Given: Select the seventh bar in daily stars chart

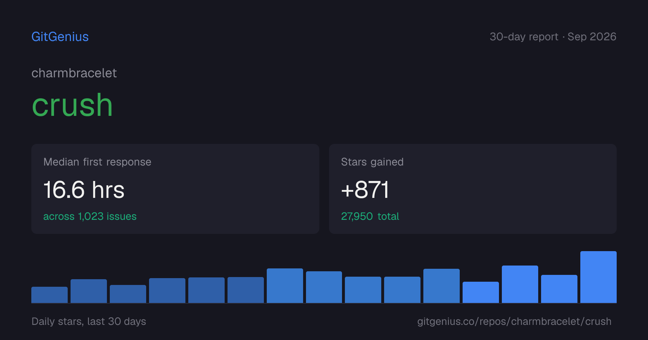Looking at the screenshot, I should 285,286.
